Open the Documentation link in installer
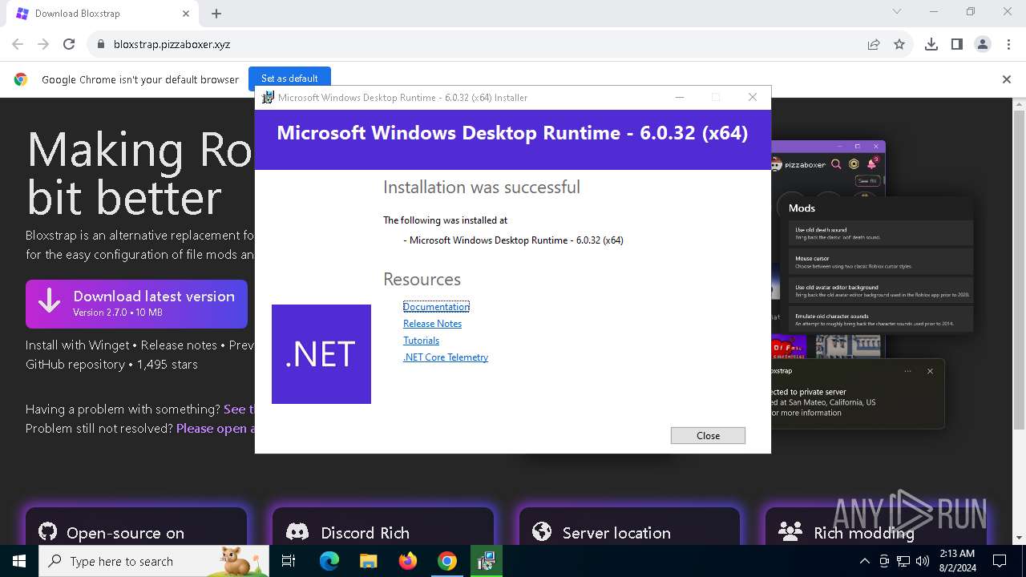This screenshot has height=577, width=1026. [436, 307]
